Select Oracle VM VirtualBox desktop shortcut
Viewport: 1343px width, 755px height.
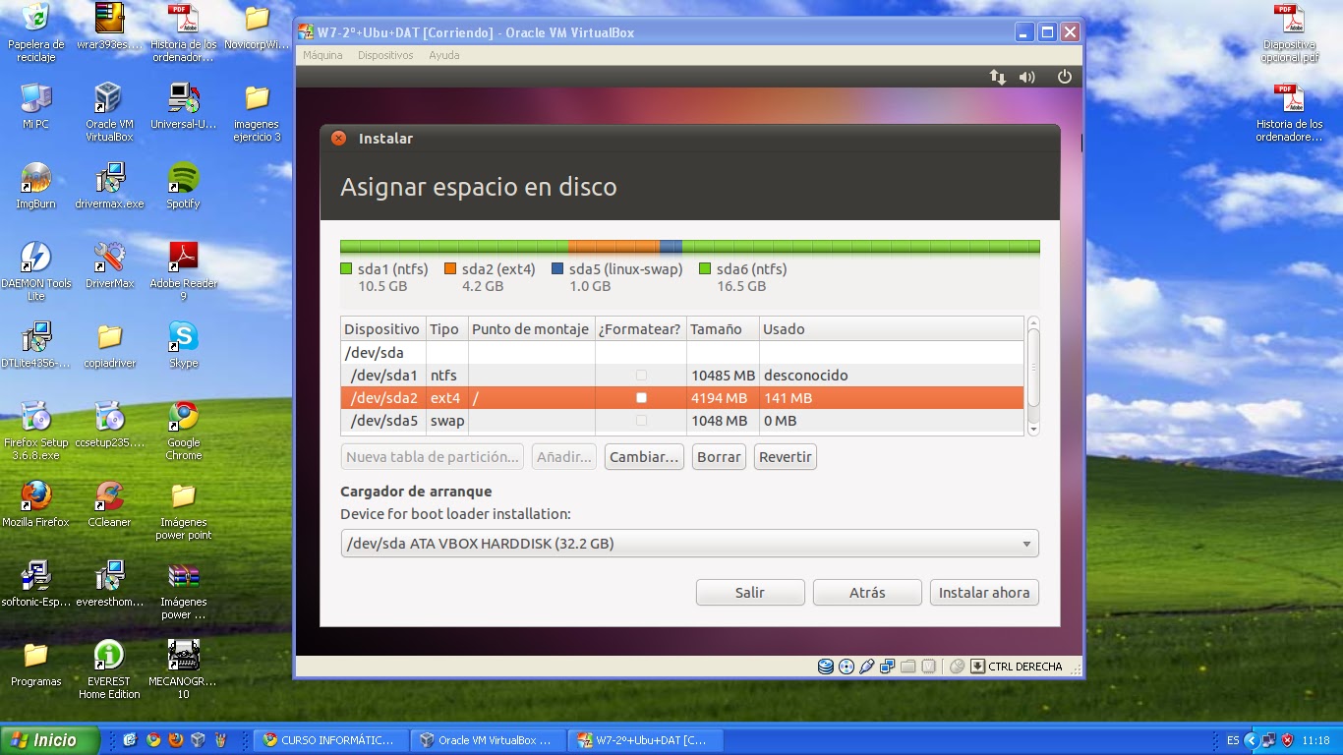pos(109,112)
